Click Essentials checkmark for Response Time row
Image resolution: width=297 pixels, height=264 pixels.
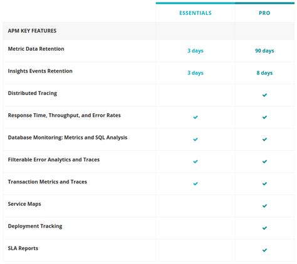click(x=195, y=117)
